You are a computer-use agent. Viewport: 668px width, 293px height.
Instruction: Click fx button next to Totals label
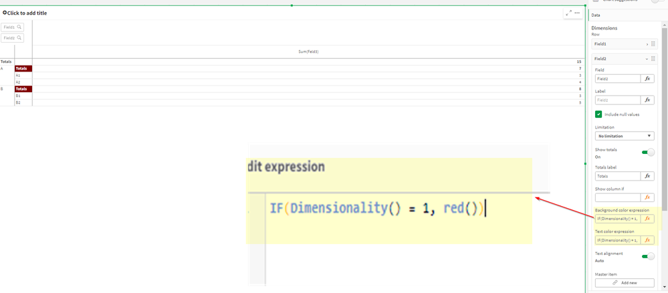coord(647,177)
